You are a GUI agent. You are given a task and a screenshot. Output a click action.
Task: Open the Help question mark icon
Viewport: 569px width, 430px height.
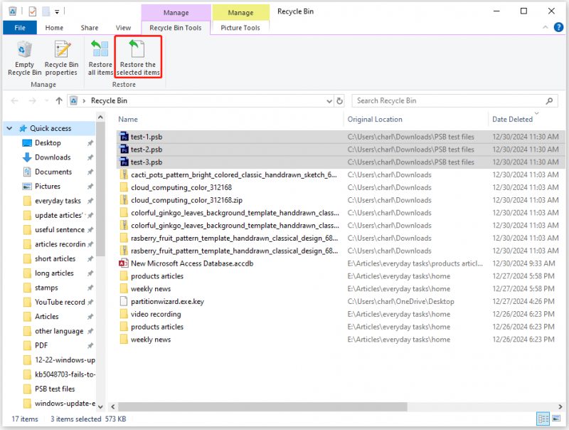click(x=558, y=27)
